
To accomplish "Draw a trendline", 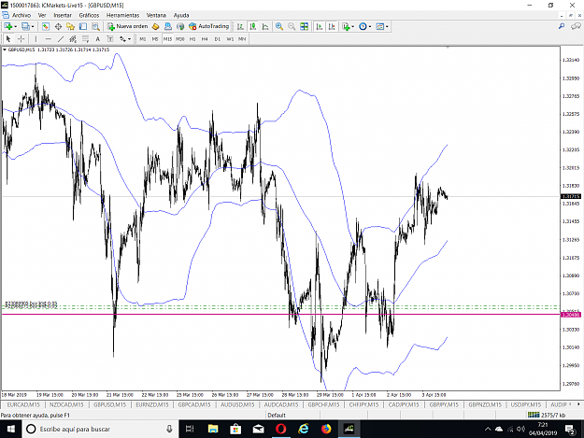I will pyautogui.click(x=61, y=38).
